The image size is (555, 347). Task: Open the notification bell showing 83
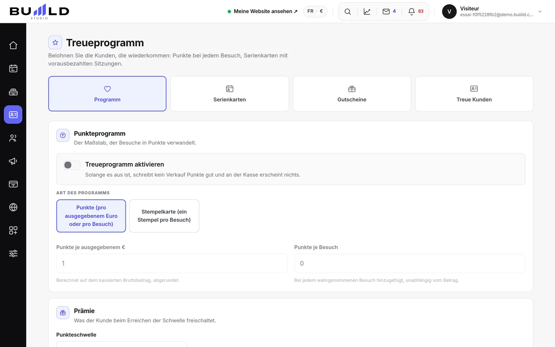[x=416, y=12]
